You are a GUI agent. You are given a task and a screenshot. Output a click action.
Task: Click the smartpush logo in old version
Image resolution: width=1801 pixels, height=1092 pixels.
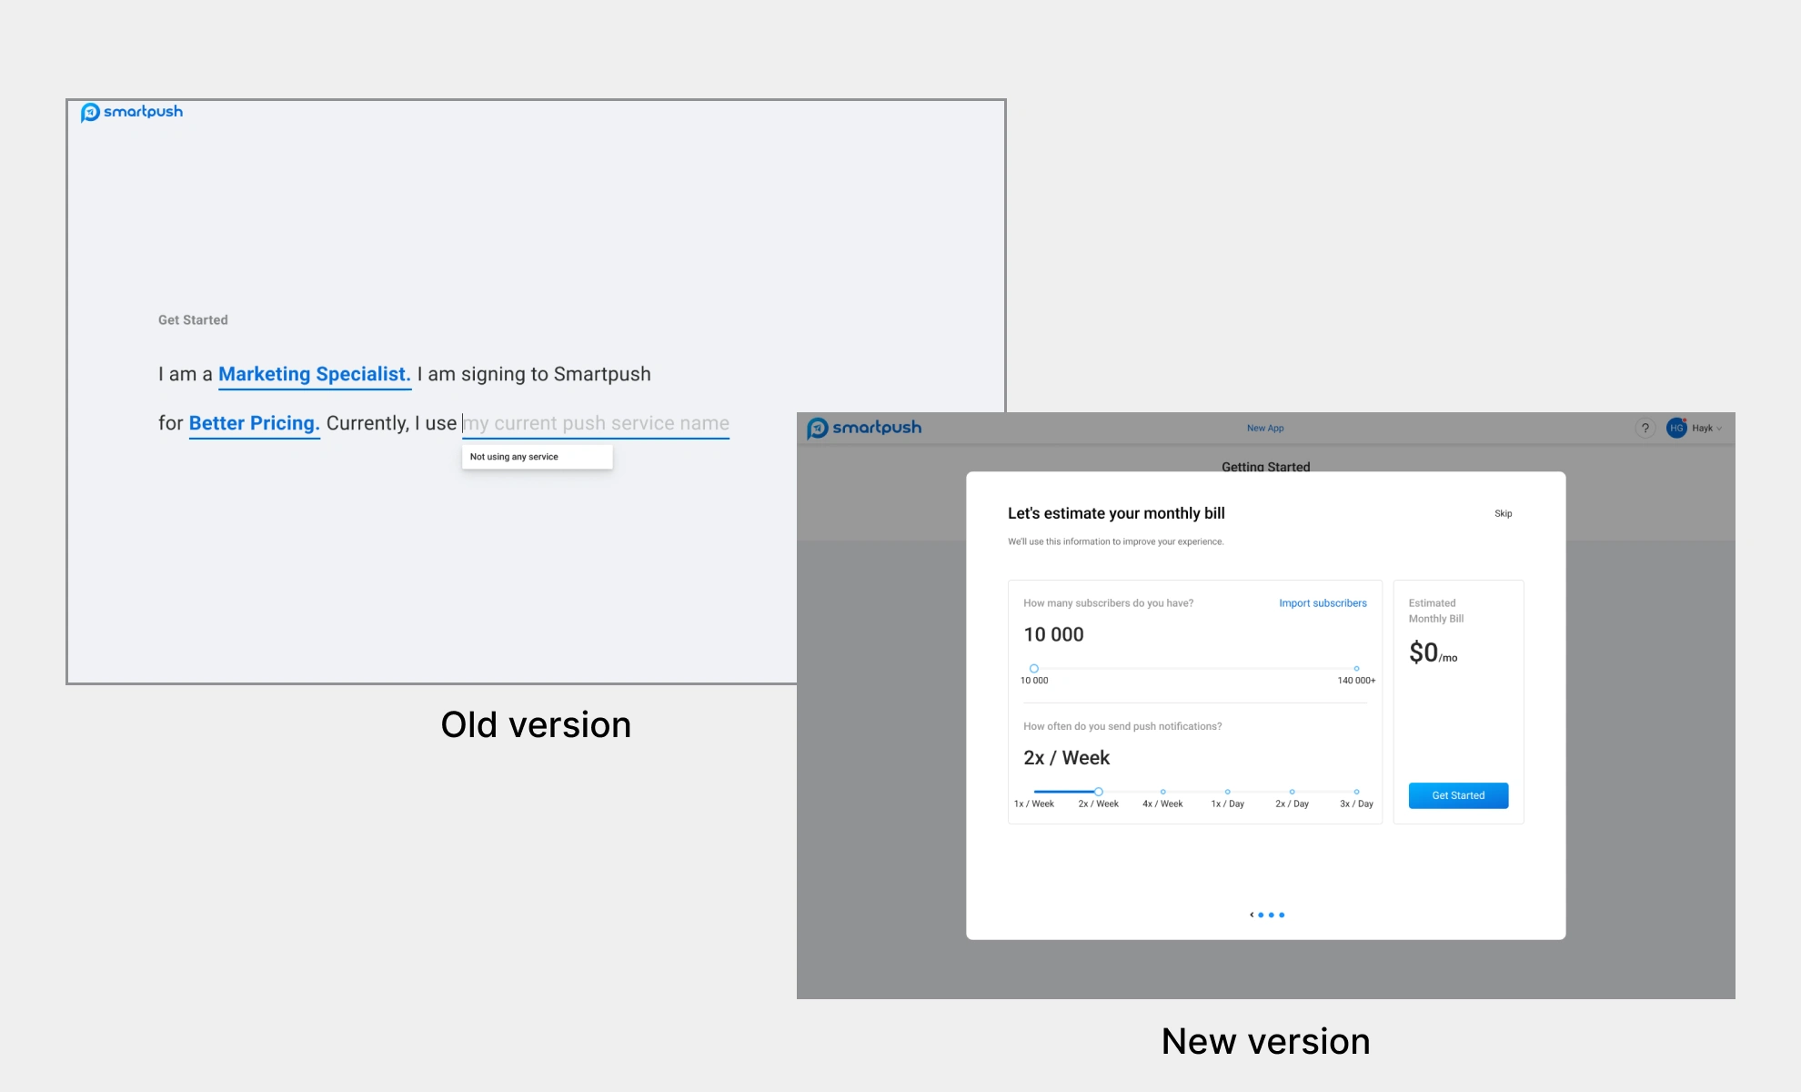point(132,111)
